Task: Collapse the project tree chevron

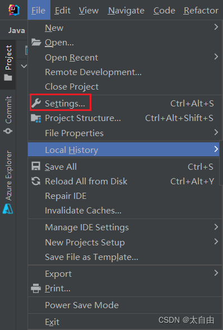Action: [x=24, y=66]
